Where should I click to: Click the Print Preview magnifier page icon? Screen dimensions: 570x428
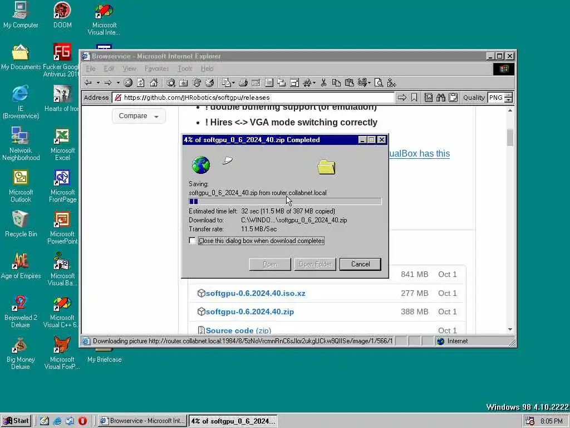tap(379, 83)
